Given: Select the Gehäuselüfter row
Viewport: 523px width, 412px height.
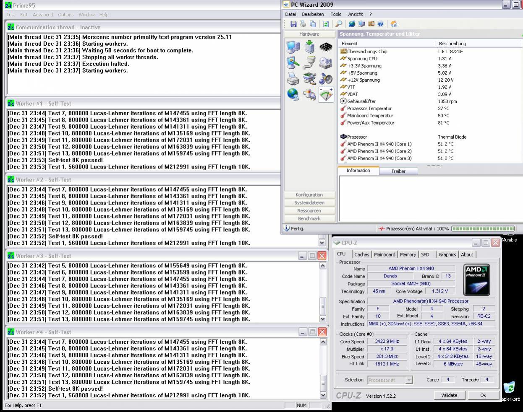Looking at the screenshot, I should click(430, 101).
